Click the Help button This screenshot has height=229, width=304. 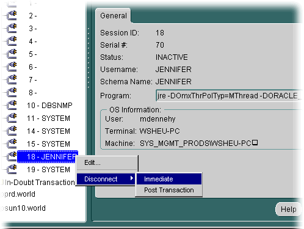288,209
